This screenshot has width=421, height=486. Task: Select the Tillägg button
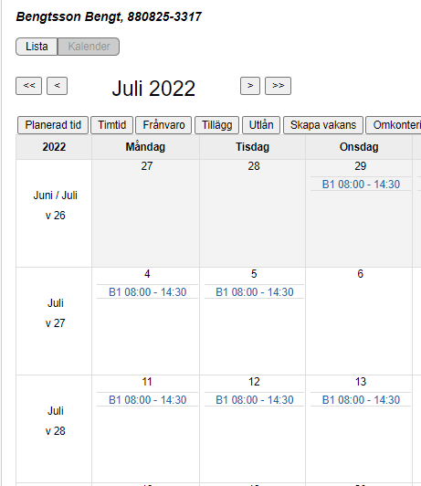[x=216, y=125]
